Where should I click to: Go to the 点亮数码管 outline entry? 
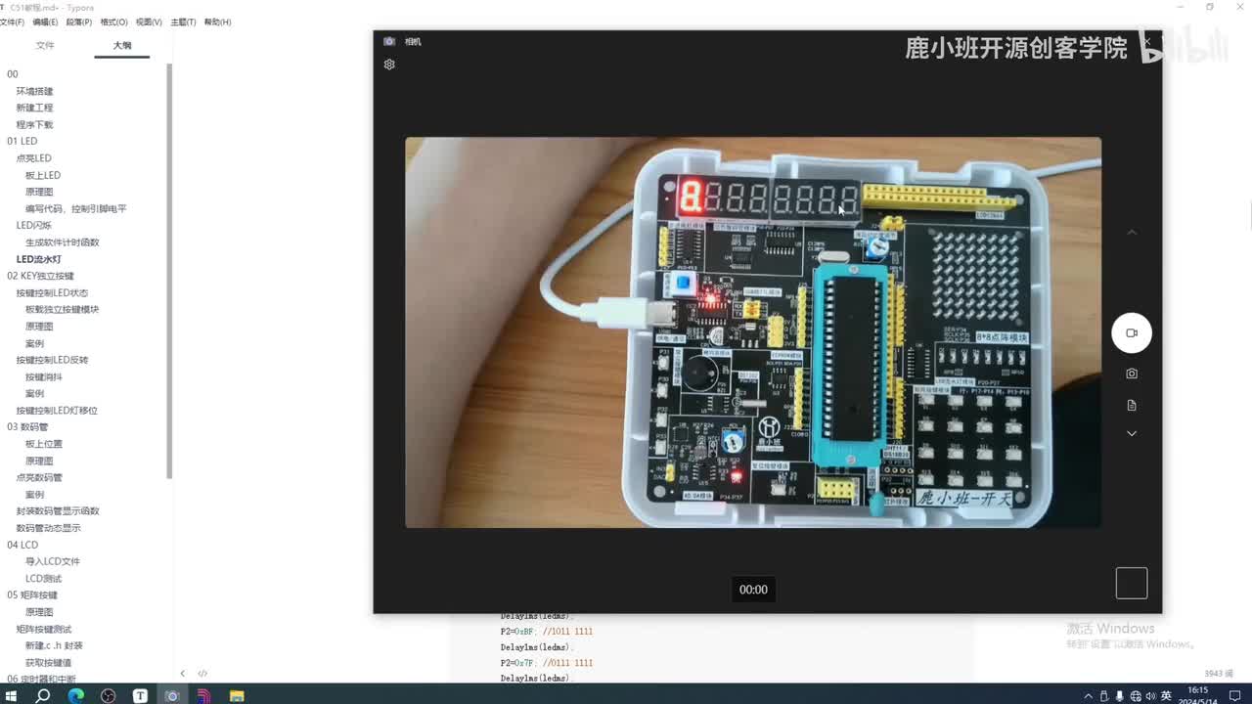(x=39, y=477)
